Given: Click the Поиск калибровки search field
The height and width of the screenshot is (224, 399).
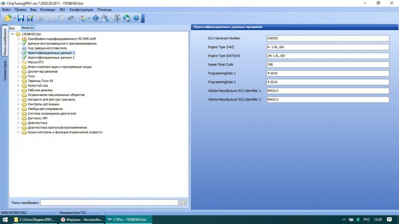Looking at the screenshot, I should (109, 203).
